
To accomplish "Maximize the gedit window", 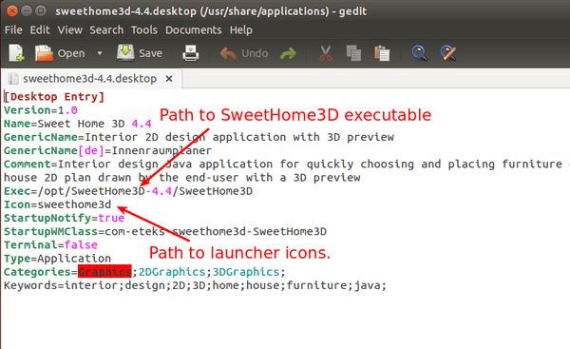I will tap(41, 10).
